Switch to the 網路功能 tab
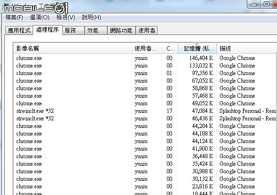 click(121, 30)
